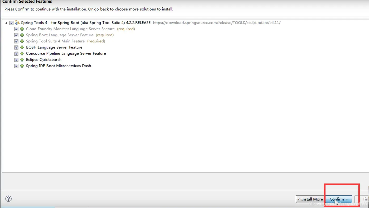Screen dimensions: 369x208
Task: Click the plus icon beside Spring IDE Boot Microservices
Action: 22,66
